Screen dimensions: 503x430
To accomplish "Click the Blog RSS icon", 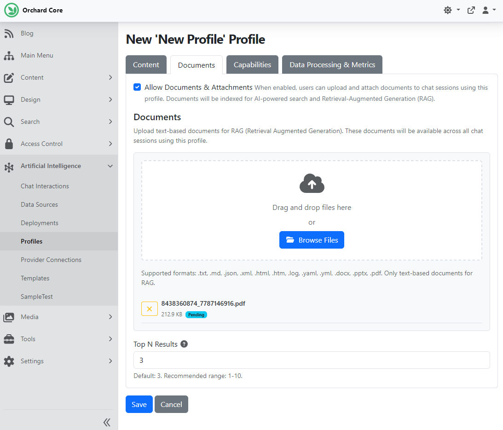I will pos(9,33).
